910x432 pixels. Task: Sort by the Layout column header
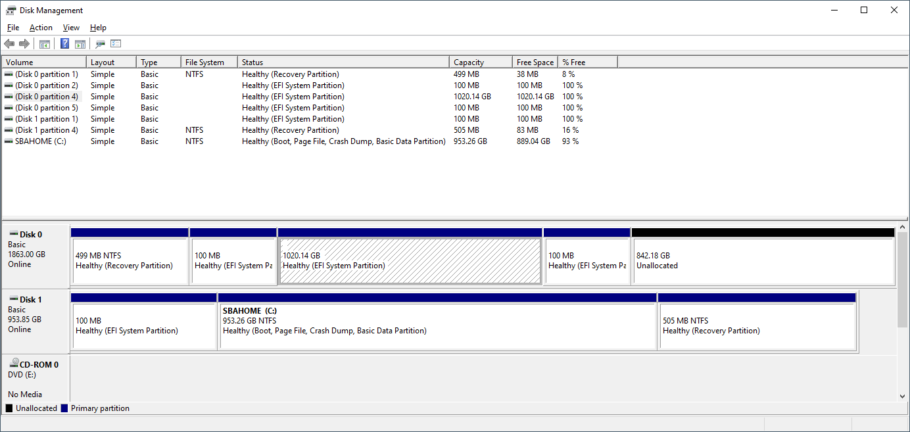click(111, 62)
